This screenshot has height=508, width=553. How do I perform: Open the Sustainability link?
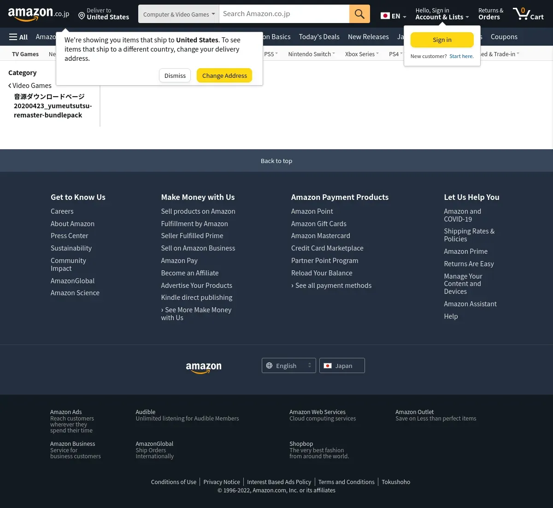71,248
